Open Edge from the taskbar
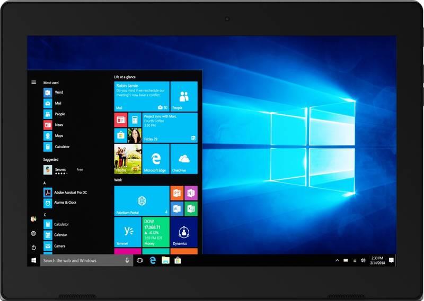Image resolution: width=424 pixels, height=301 pixels. pos(153,260)
